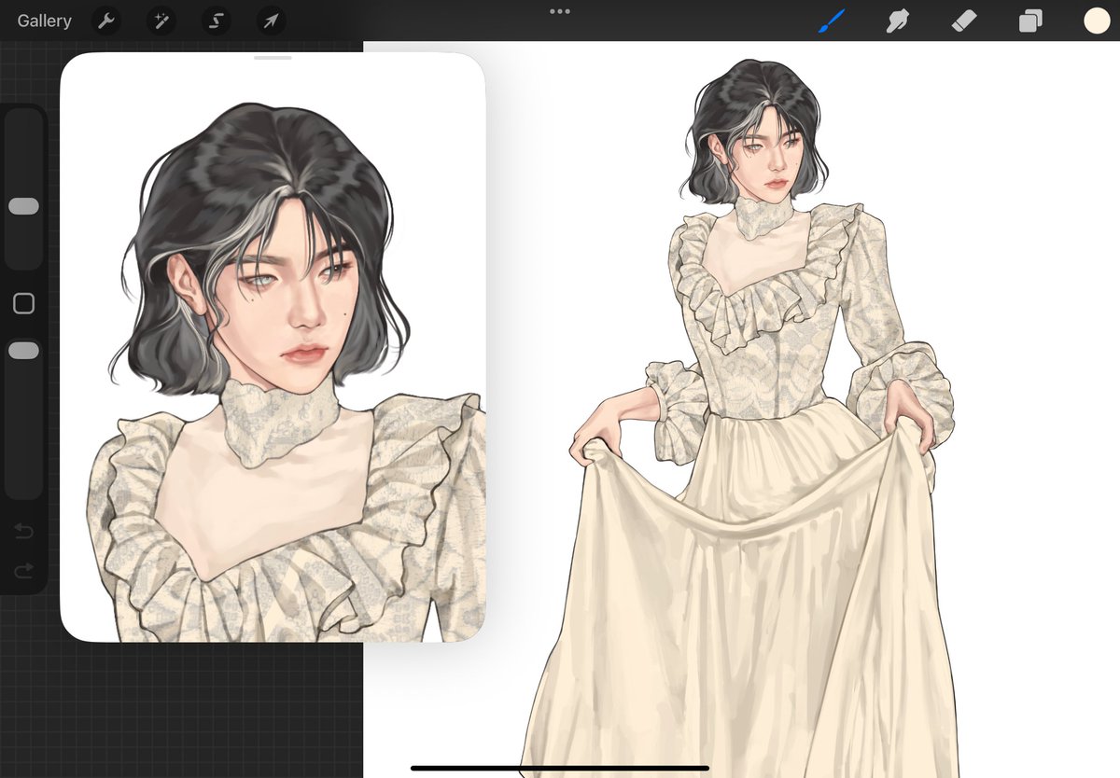Viewport: 1120px width, 778px height.
Task: Tap the reference window portrait image
Action: [x=273, y=347]
